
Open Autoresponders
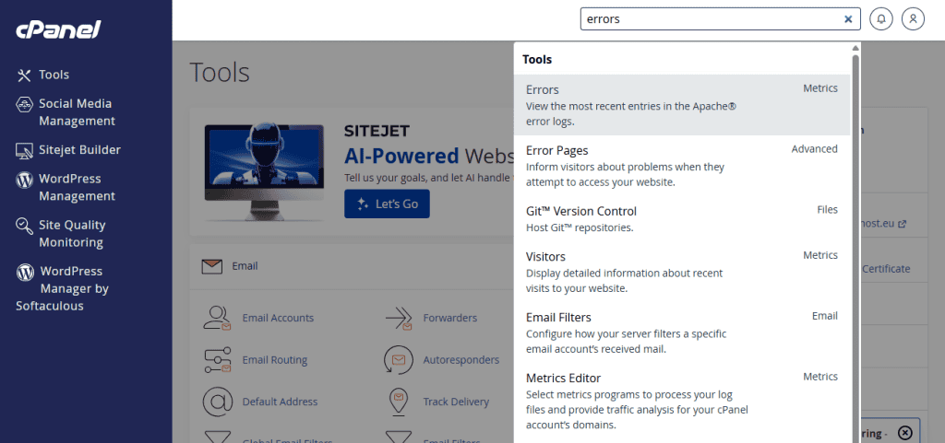click(461, 360)
